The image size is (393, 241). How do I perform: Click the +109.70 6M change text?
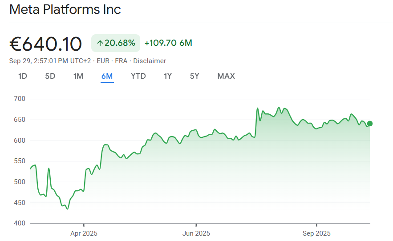(x=168, y=43)
